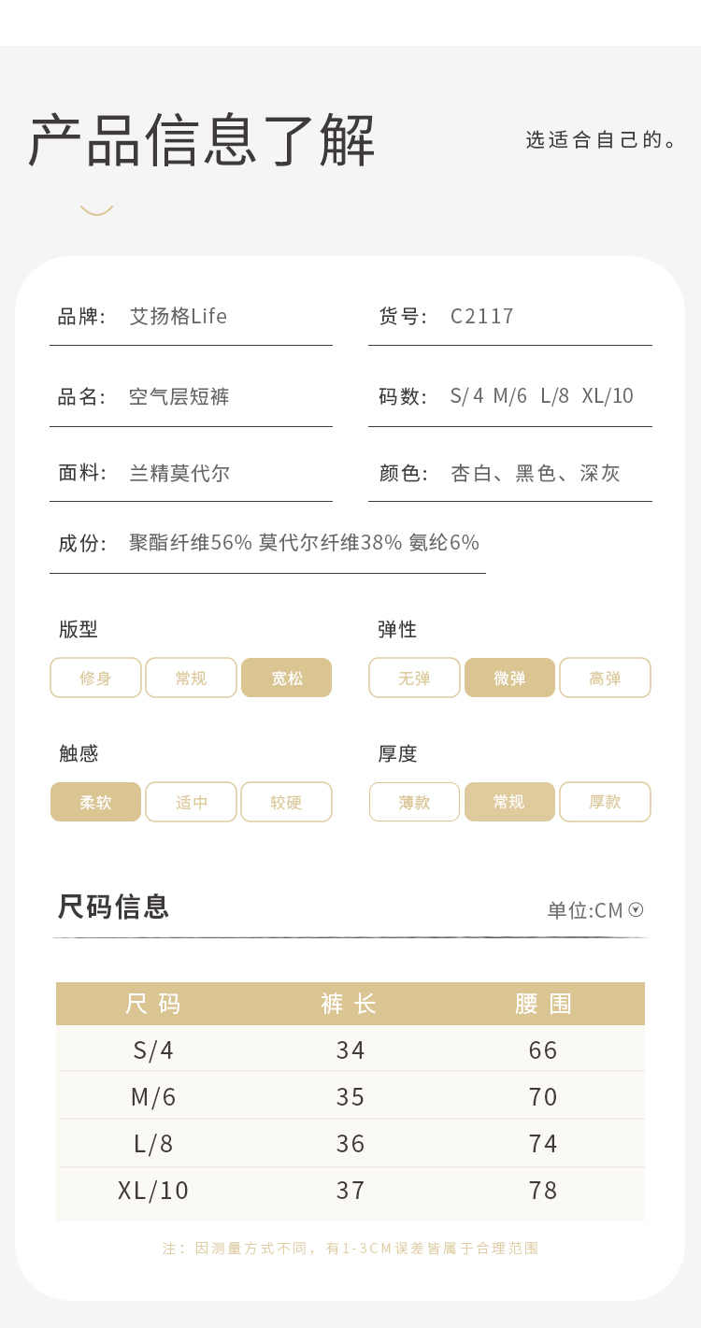Select the 修身 fit option
The height and width of the screenshot is (1328, 701).
point(96,678)
